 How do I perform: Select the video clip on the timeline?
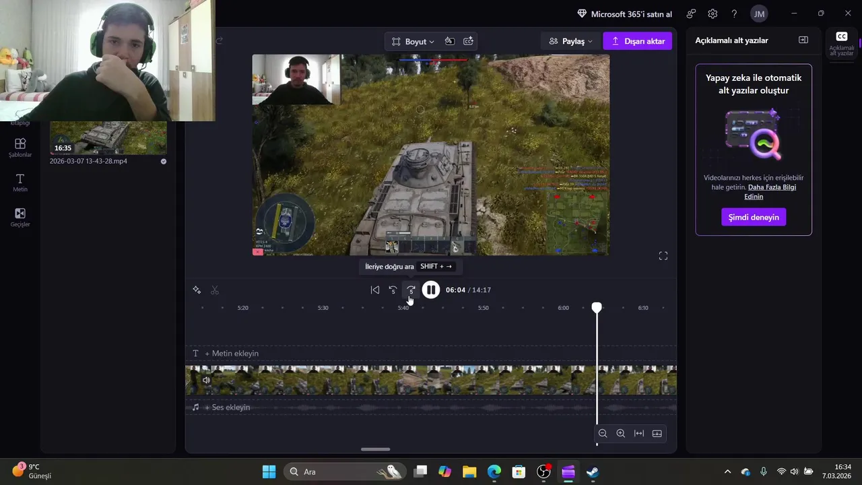point(431,380)
